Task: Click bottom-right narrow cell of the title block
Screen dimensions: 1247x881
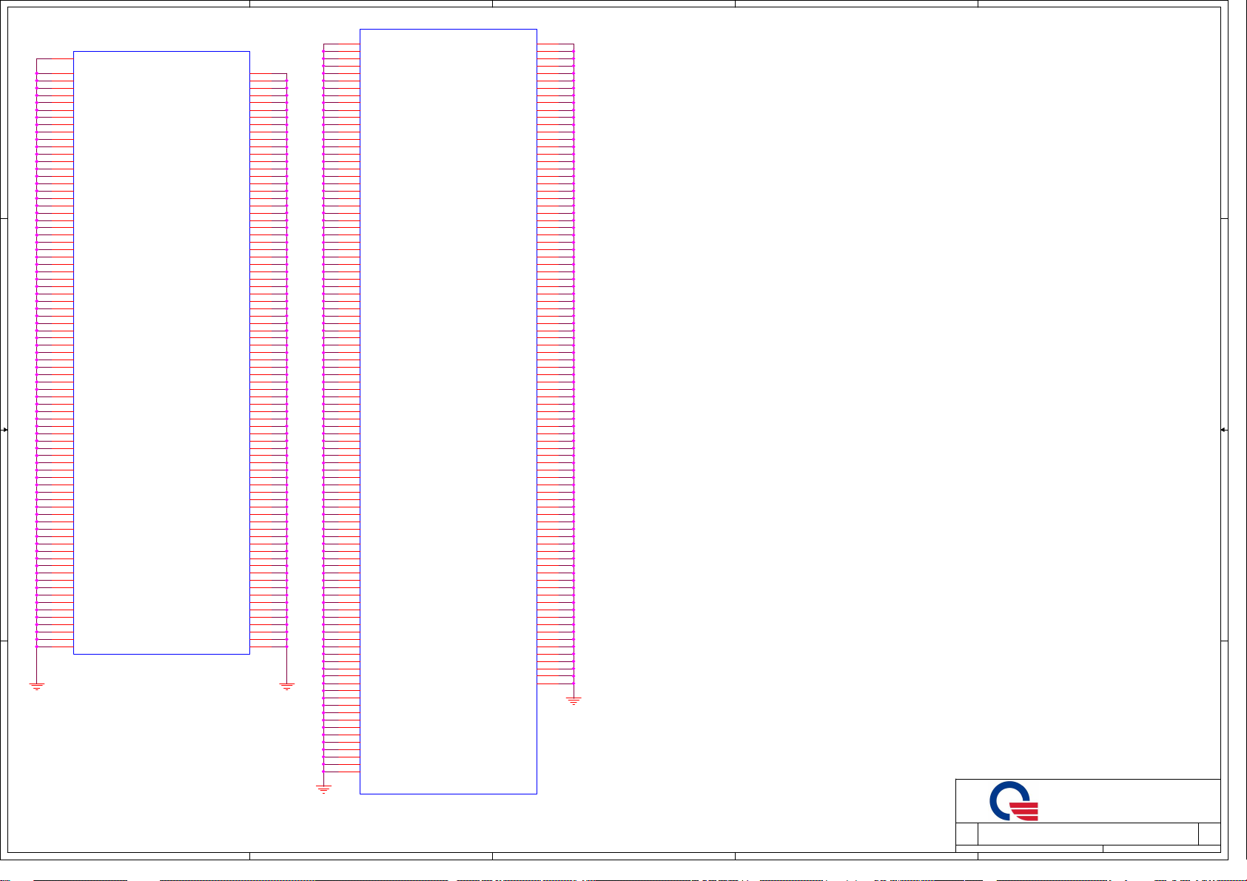Action: click(x=1161, y=849)
